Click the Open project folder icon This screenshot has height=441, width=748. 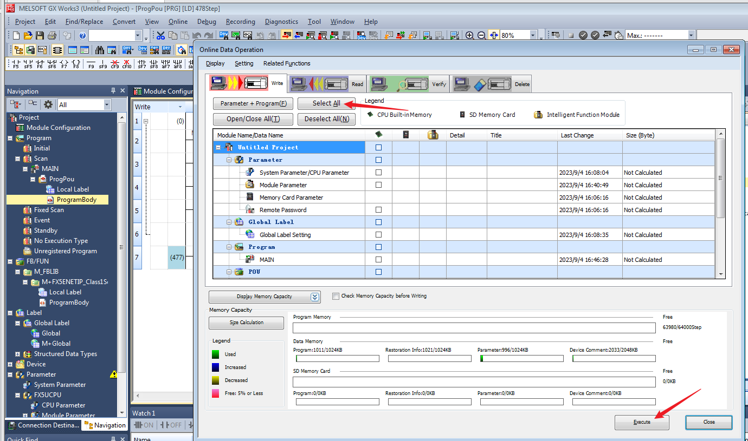pos(28,36)
